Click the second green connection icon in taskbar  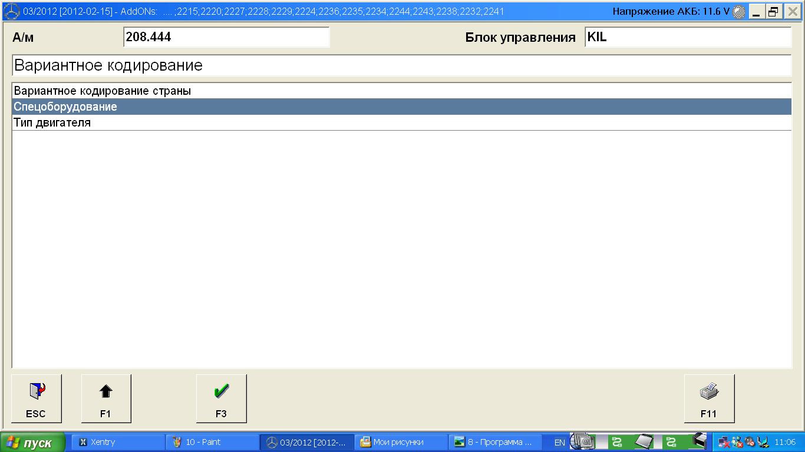(671, 442)
